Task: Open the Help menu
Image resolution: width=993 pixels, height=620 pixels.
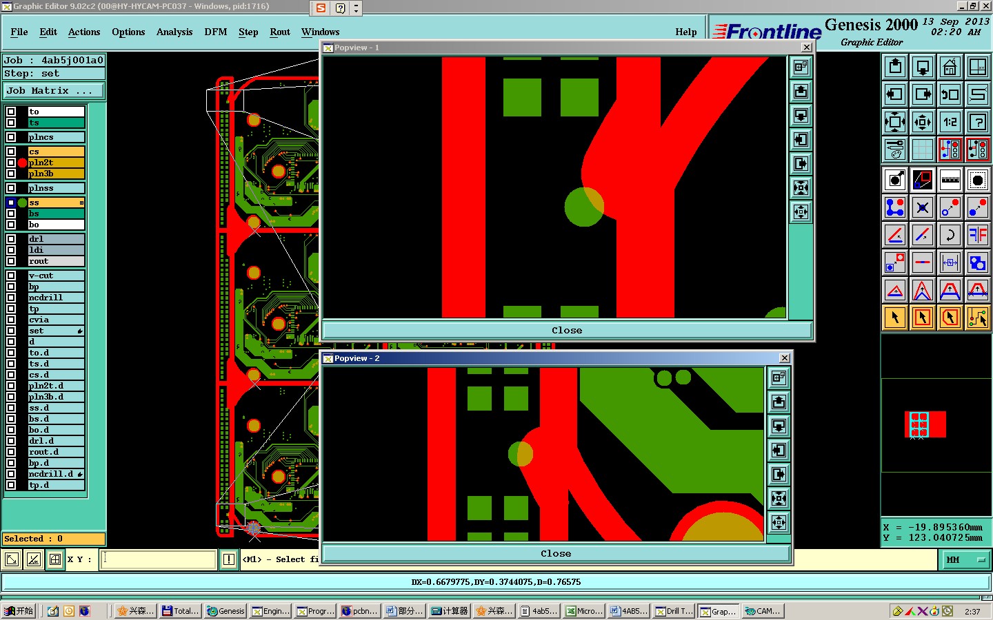Action: (x=686, y=32)
